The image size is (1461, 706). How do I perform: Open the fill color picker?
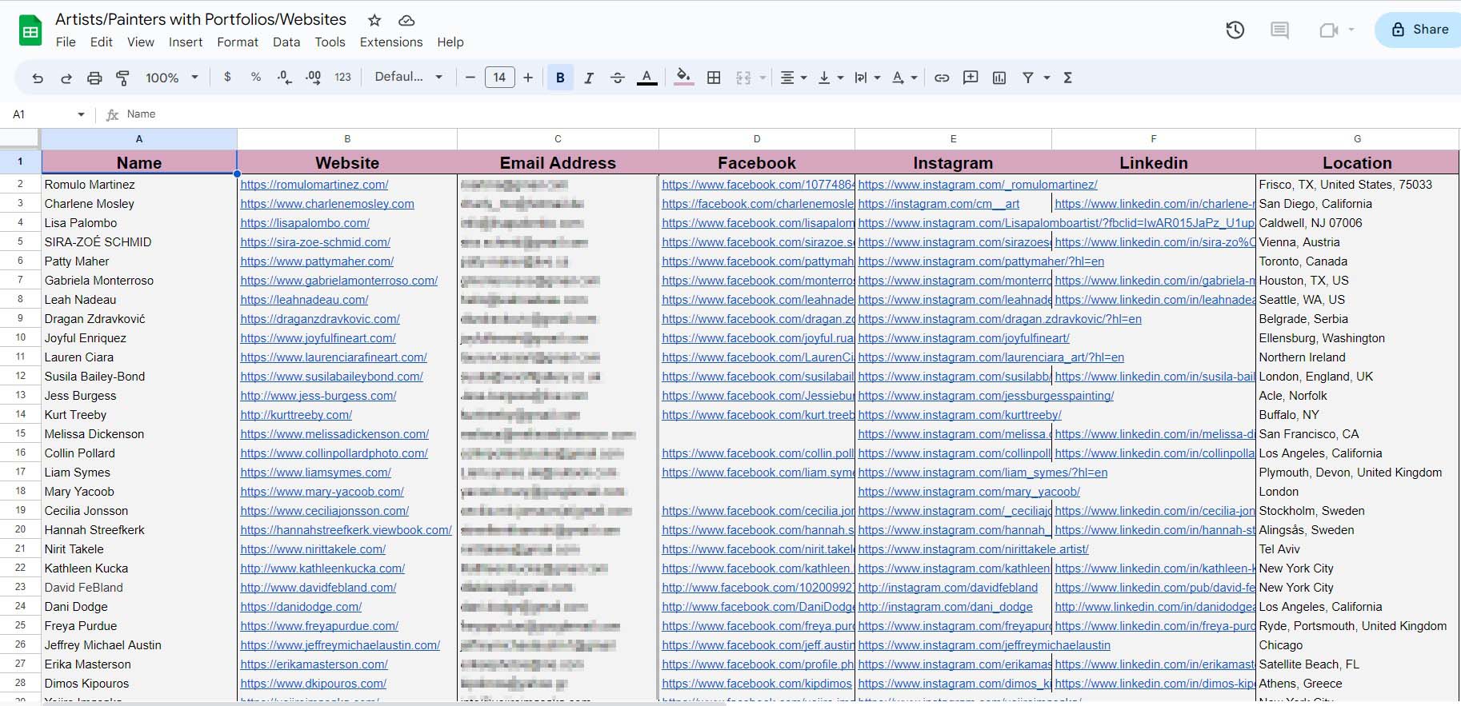[x=683, y=78]
